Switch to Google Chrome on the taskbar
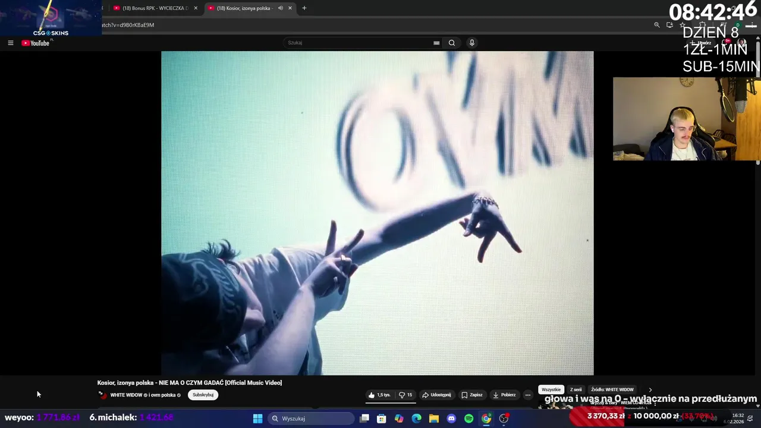Viewport: 761px width, 428px height. coord(486,418)
